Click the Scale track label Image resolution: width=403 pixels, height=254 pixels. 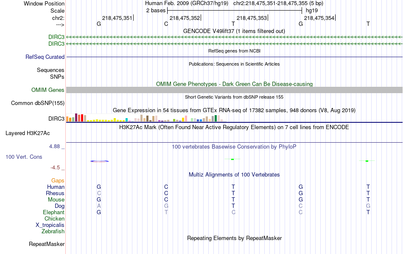[x=57, y=11]
